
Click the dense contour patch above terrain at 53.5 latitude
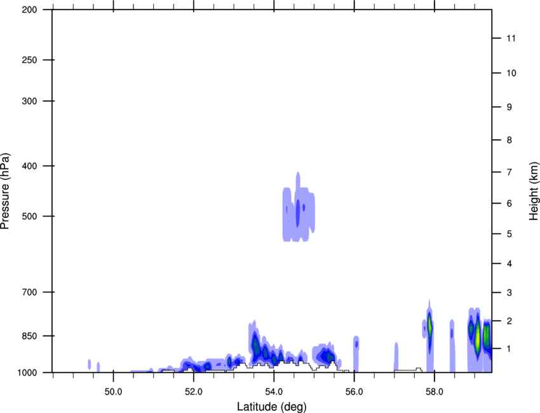tap(255, 346)
